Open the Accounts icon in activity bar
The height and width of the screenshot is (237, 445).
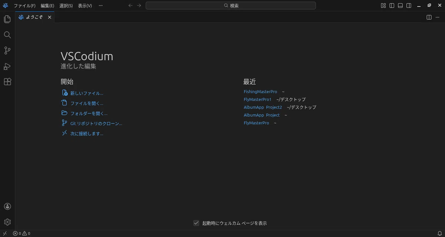[7, 206]
